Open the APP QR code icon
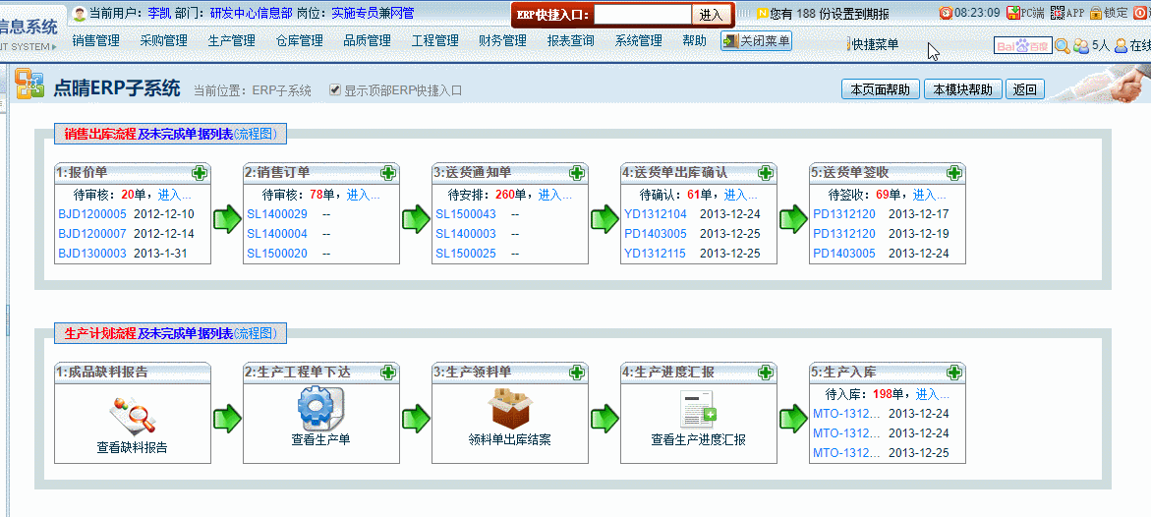 [x=1057, y=13]
